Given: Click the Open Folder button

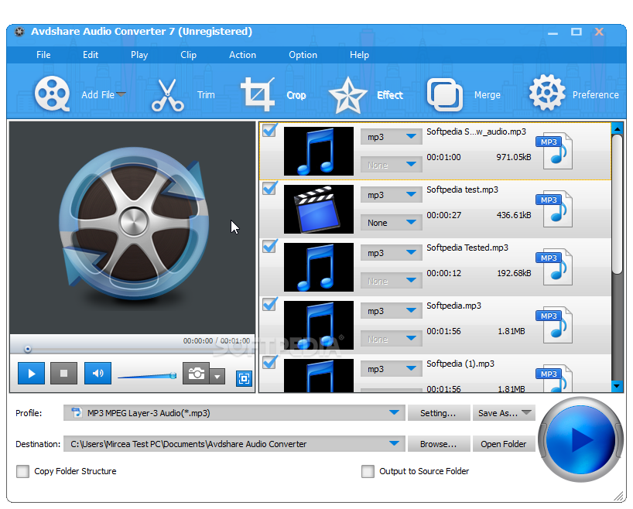Looking at the screenshot, I should 504,444.
